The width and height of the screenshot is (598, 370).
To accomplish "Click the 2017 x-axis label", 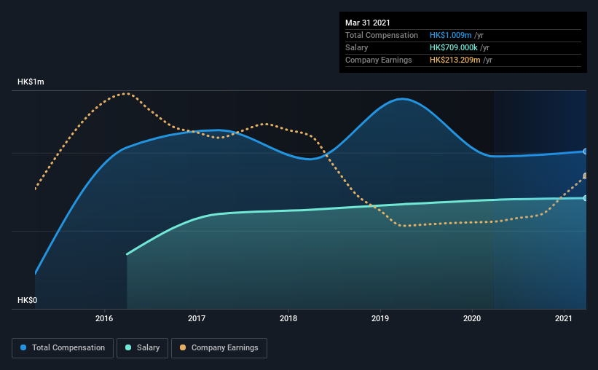I will (197, 318).
